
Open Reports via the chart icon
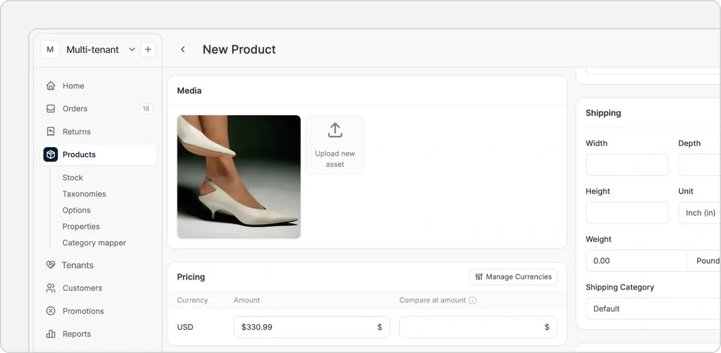(51, 334)
